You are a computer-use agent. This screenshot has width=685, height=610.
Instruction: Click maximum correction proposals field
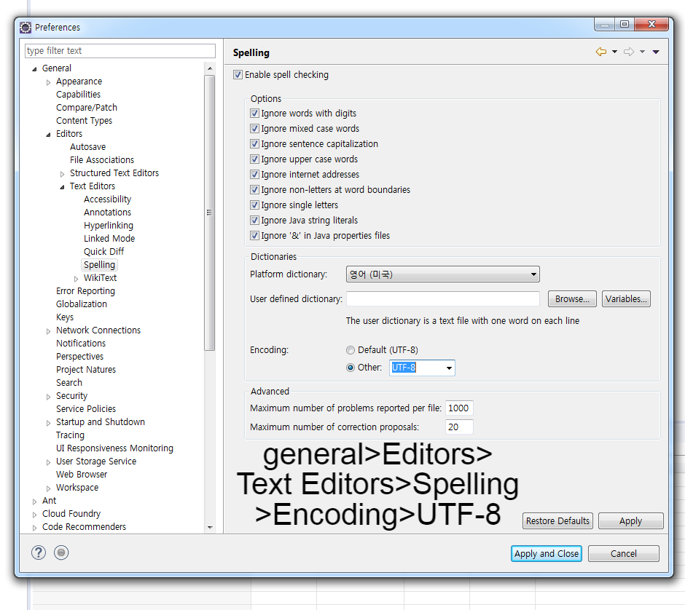459,427
